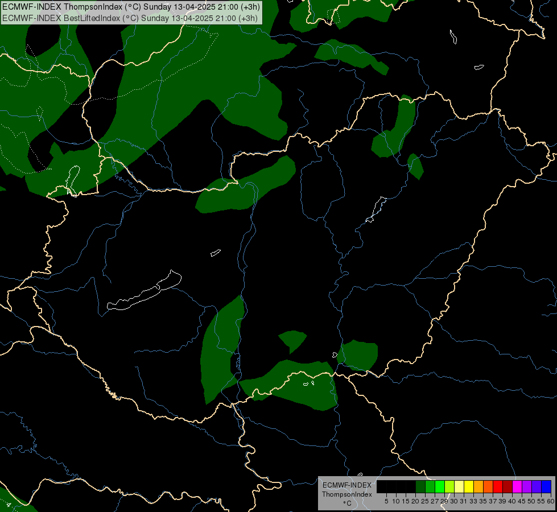Image resolution: width=557 pixels, height=512 pixels.
Task: Click the '33' tick value on legend
Action: click(x=473, y=501)
